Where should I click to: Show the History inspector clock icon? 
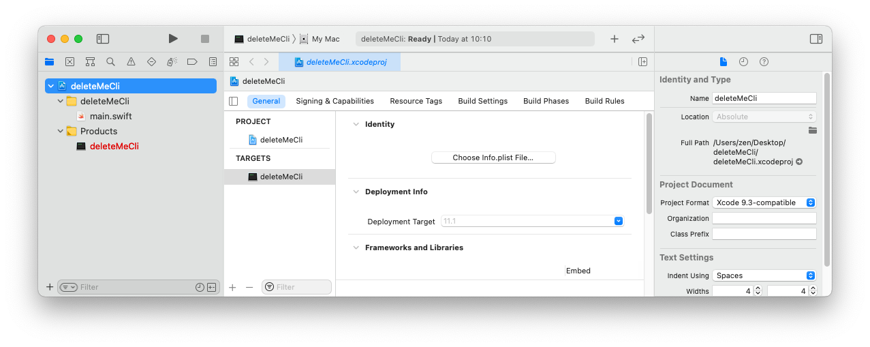click(743, 61)
